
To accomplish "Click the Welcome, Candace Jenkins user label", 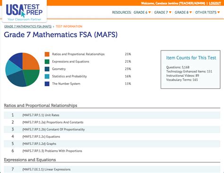I will pos(173,3).
